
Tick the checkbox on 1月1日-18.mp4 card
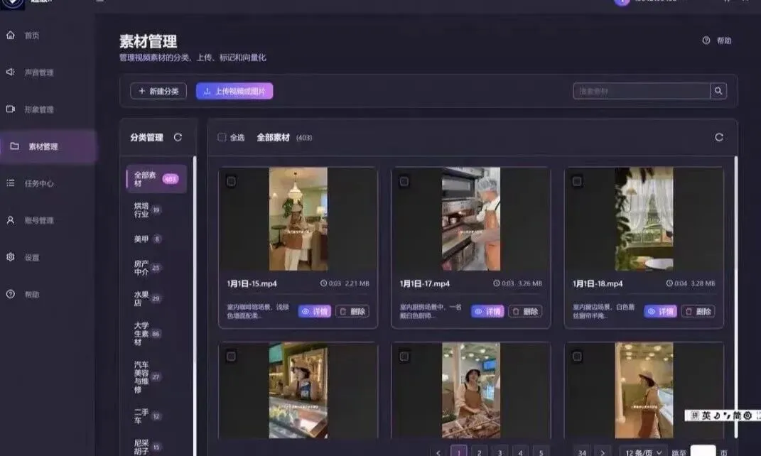pyautogui.click(x=577, y=181)
